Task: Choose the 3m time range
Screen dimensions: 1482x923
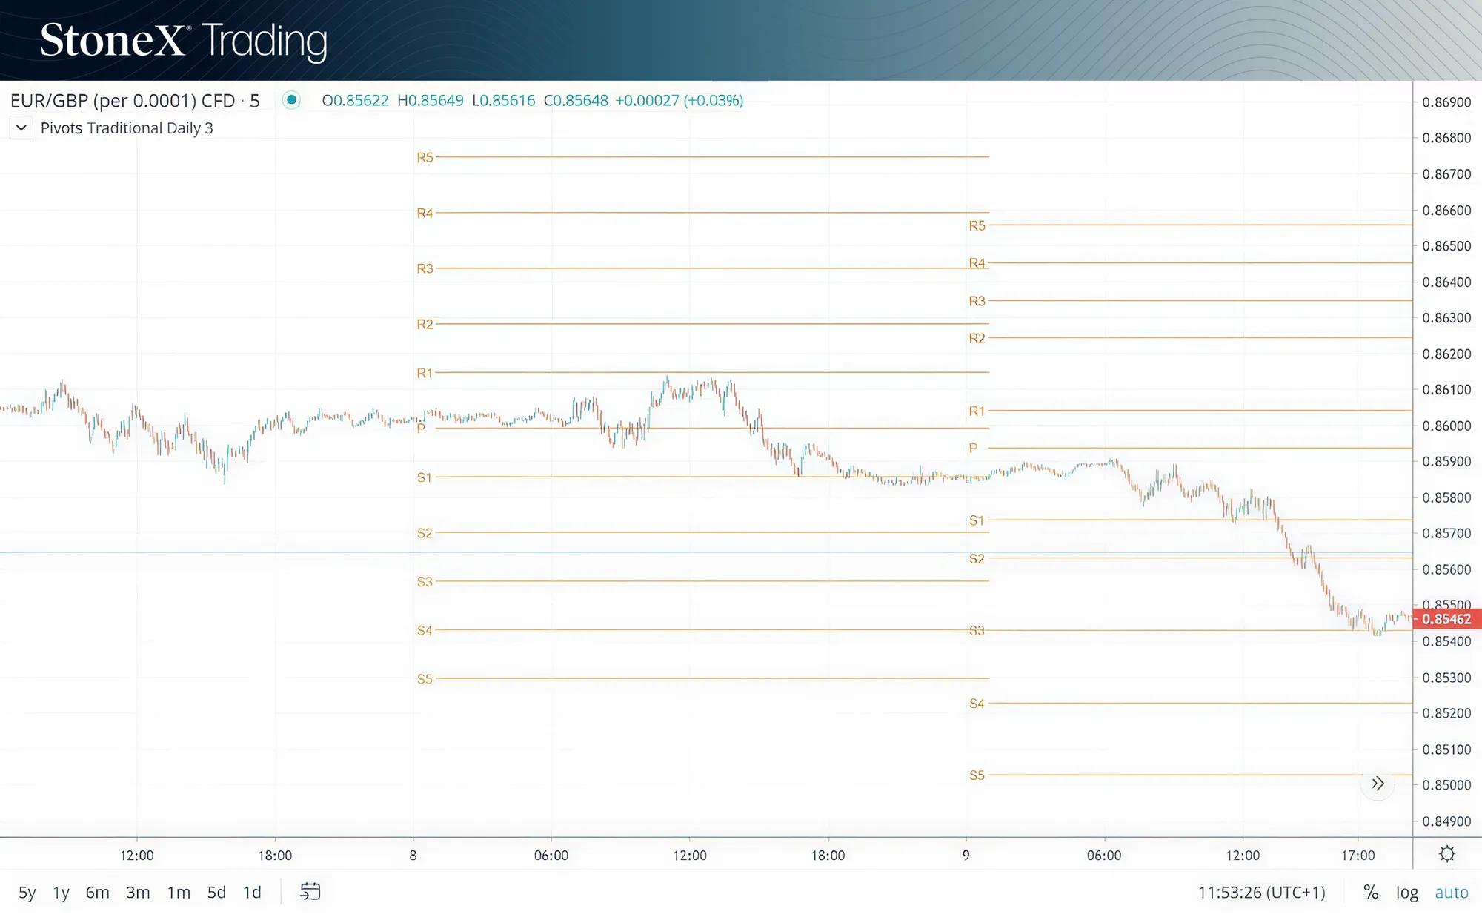Action: tap(138, 892)
